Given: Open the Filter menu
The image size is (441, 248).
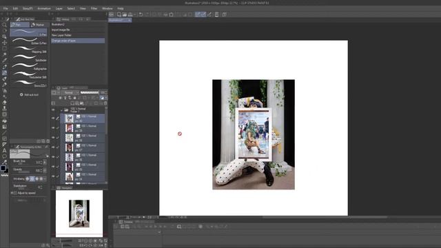Looking at the screenshot, I should click(94, 8).
